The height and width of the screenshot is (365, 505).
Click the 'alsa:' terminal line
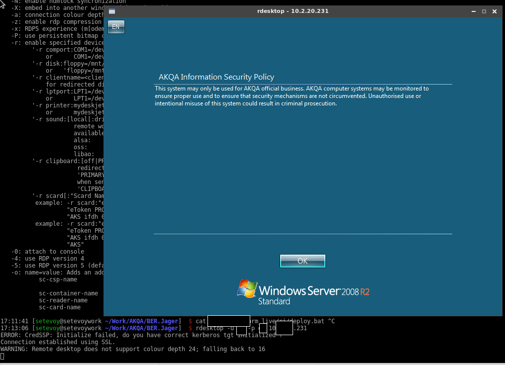tap(82, 140)
